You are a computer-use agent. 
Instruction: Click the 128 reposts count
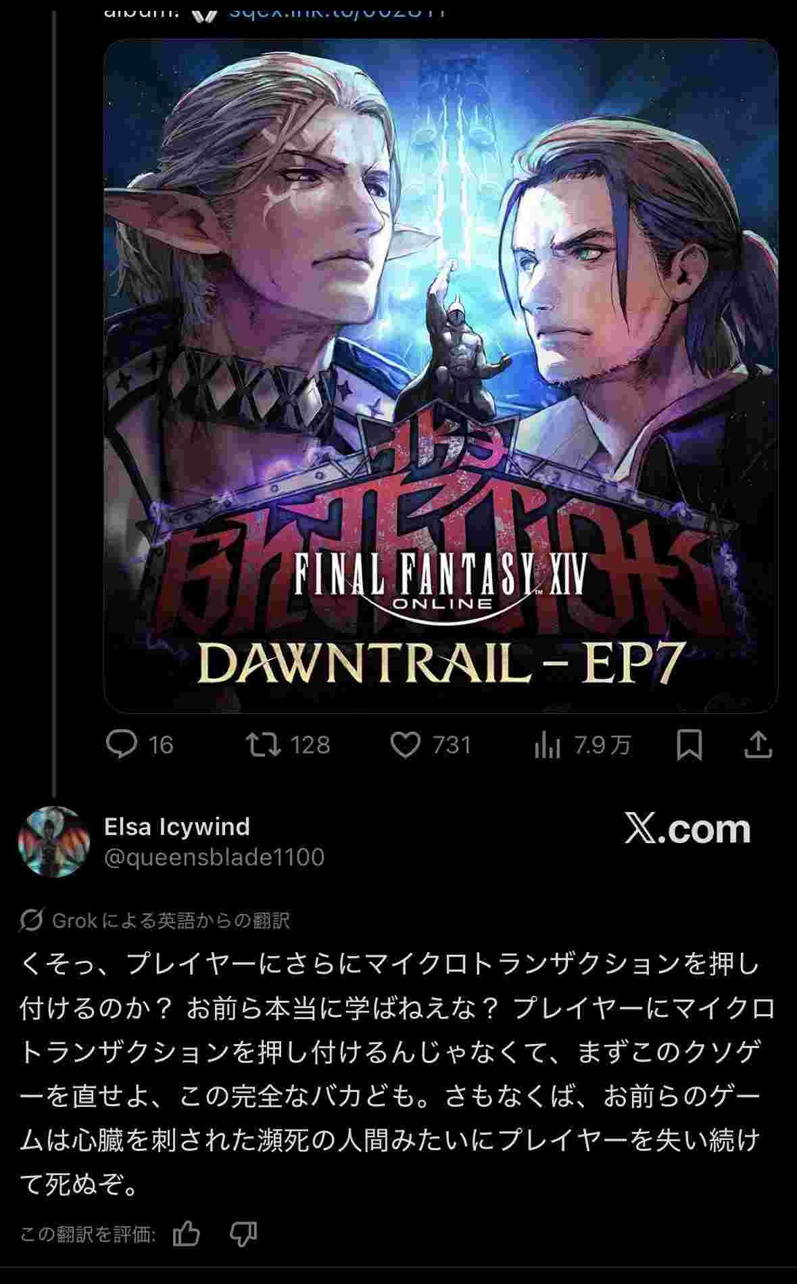310,745
